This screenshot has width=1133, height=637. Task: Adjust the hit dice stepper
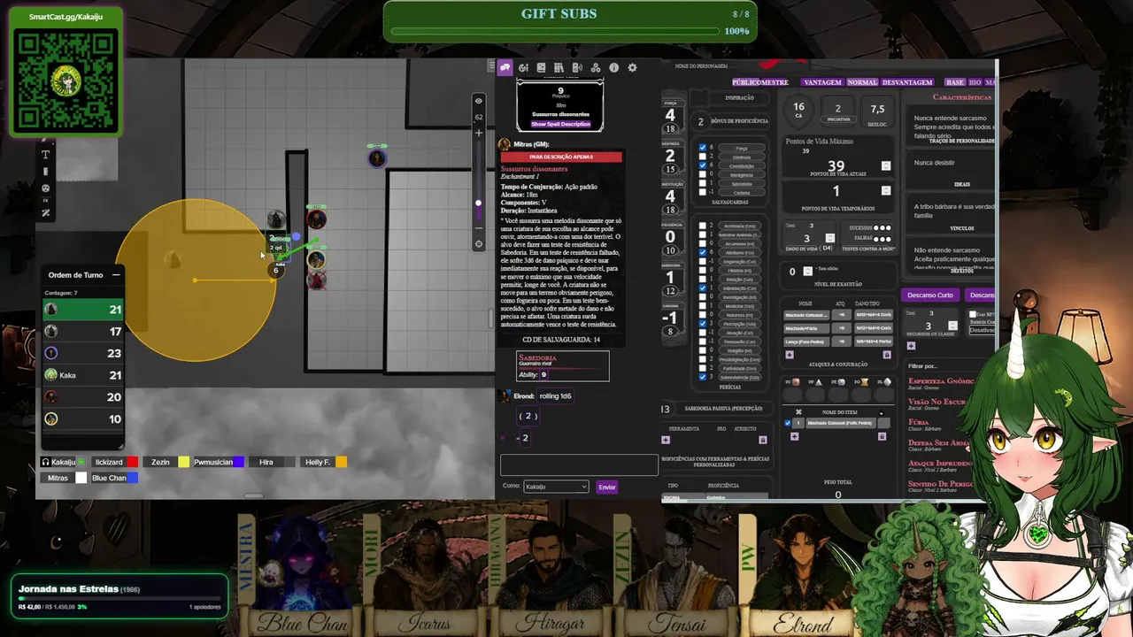(830, 238)
